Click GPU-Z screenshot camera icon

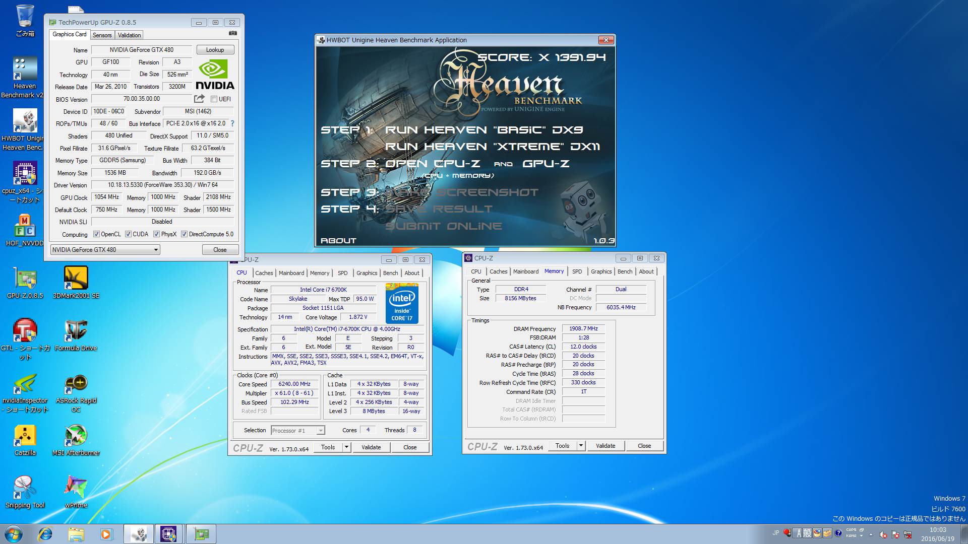(x=232, y=33)
